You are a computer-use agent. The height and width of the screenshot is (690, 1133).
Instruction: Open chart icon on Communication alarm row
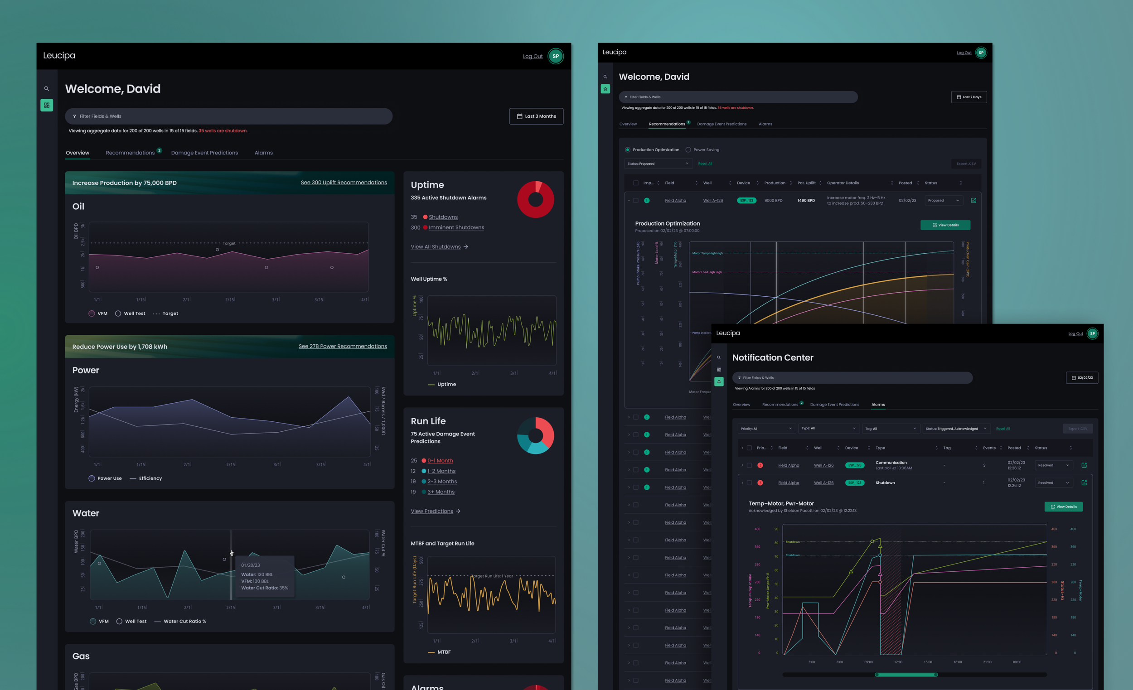pyautogui.click(x=1084, y=465)
